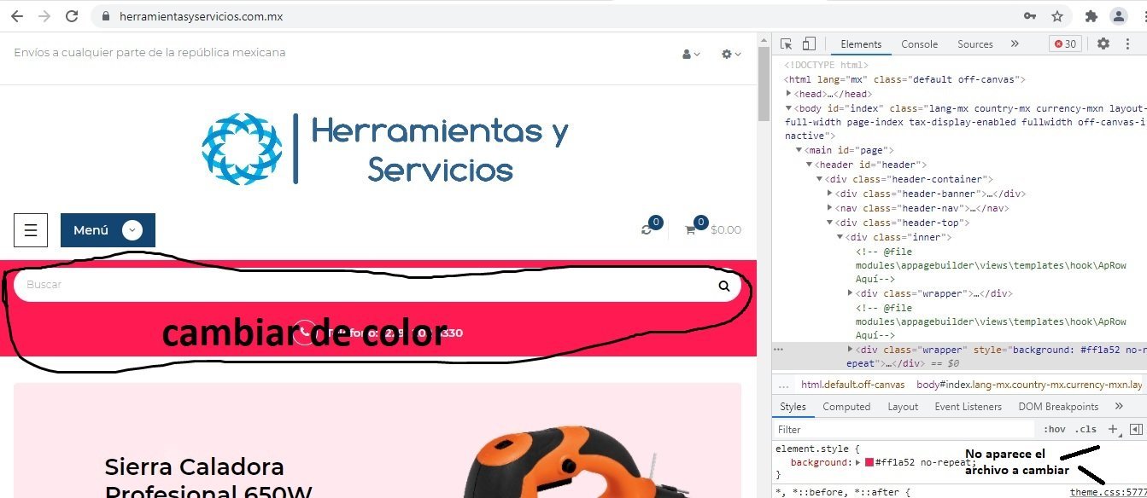Toggle the :hov element state button

click(1055, 430)
